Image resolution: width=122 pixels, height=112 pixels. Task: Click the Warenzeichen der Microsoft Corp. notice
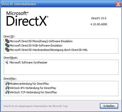click(36, 106)
